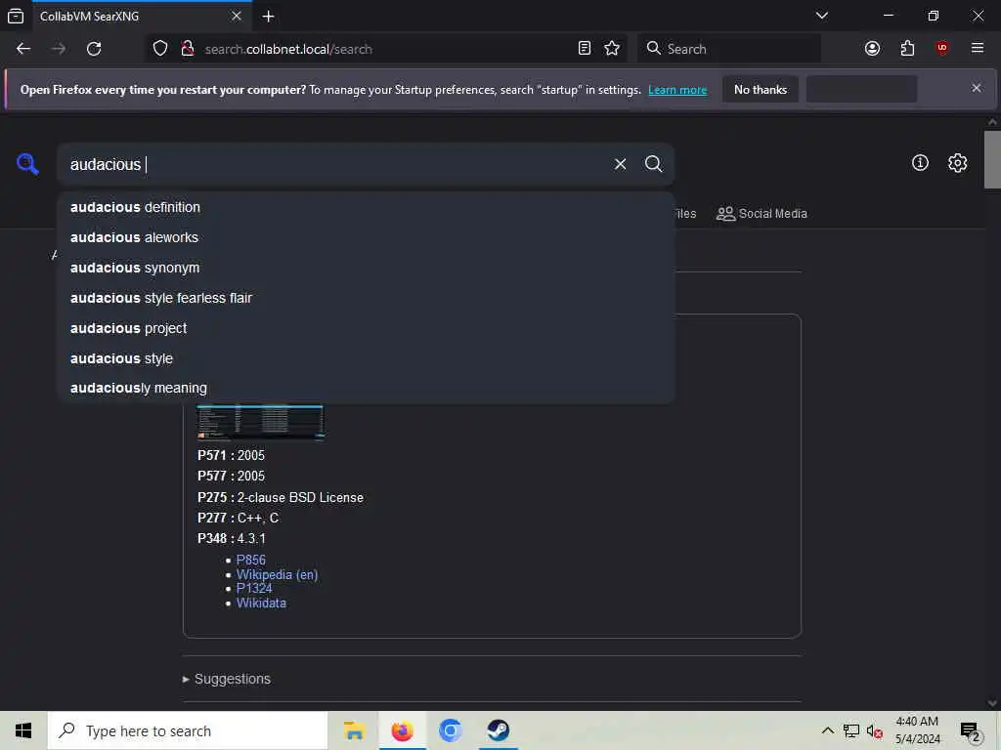This screenshot has width=1001, height=750.
Task: Click the SearXNG logo icon
Action: [27, 164]
